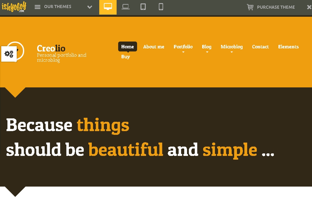Viewport: 312px width, 203px height.
Task: Expand the Our Themes dropdown chevron
Action: point(90,7)
